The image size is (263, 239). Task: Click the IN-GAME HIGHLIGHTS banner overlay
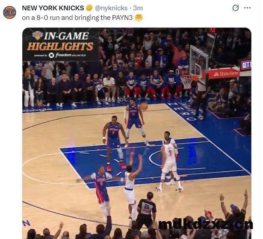pos(61,45)
